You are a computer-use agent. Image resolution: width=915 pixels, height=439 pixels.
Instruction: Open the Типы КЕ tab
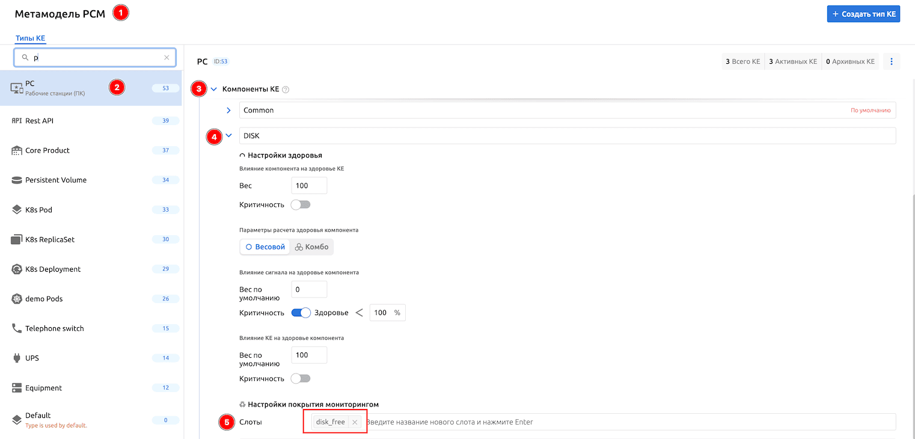pyautogui.click(x=30, y=38)
